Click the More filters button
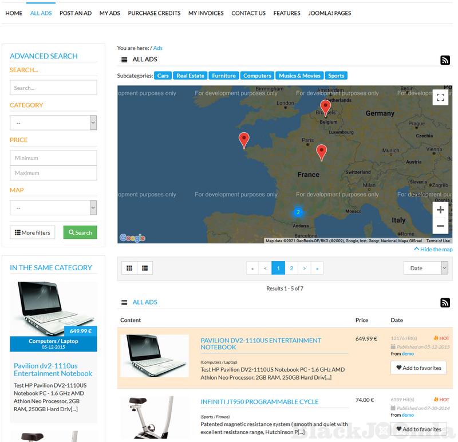458x442 pixels. tap(33, 232)
